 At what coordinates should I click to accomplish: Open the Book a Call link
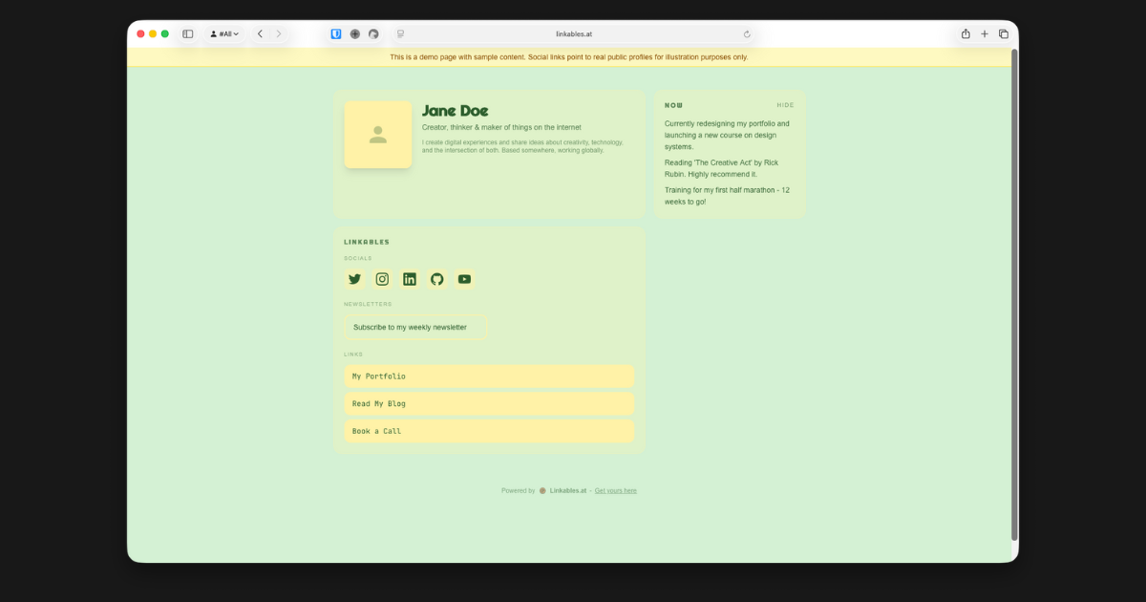click(x=489, y=431)
